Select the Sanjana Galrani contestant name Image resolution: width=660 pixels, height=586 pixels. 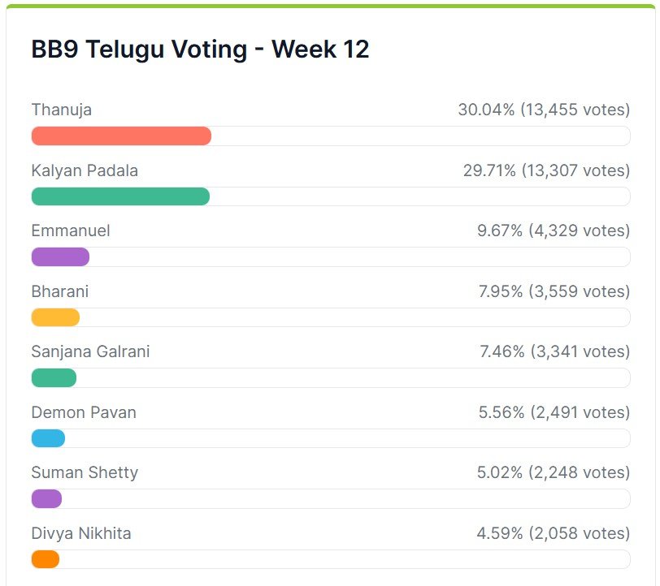click(x=90, y=351)
